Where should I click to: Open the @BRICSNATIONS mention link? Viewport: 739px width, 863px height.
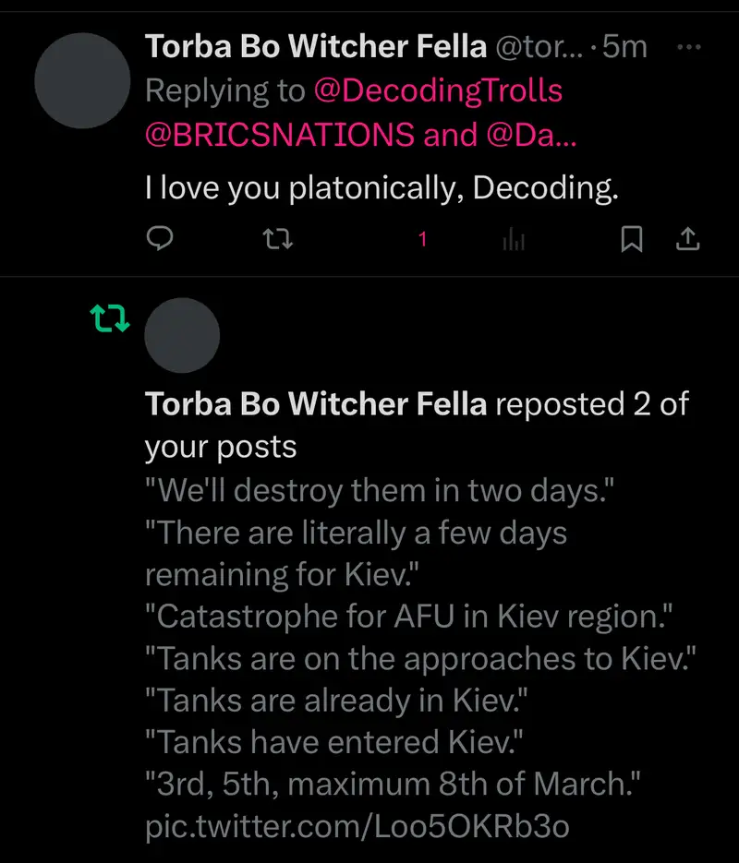coord(280,135)
